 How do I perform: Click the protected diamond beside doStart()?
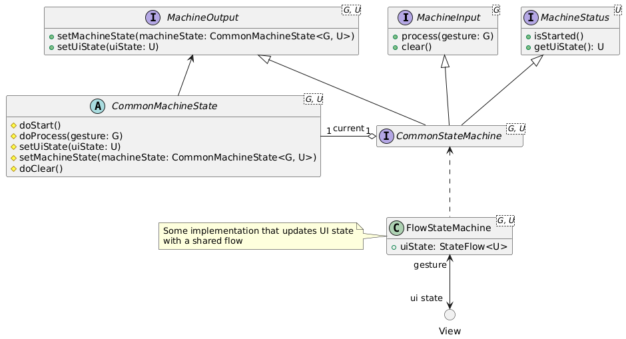pos(13,125)
